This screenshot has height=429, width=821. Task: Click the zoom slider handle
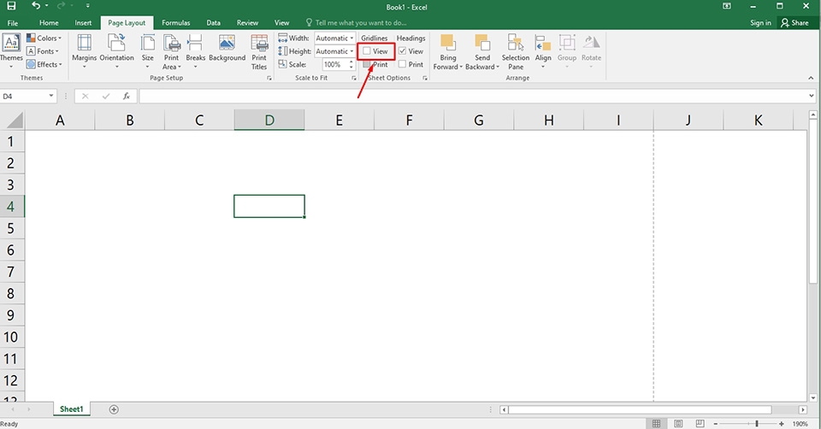[757, 423]
